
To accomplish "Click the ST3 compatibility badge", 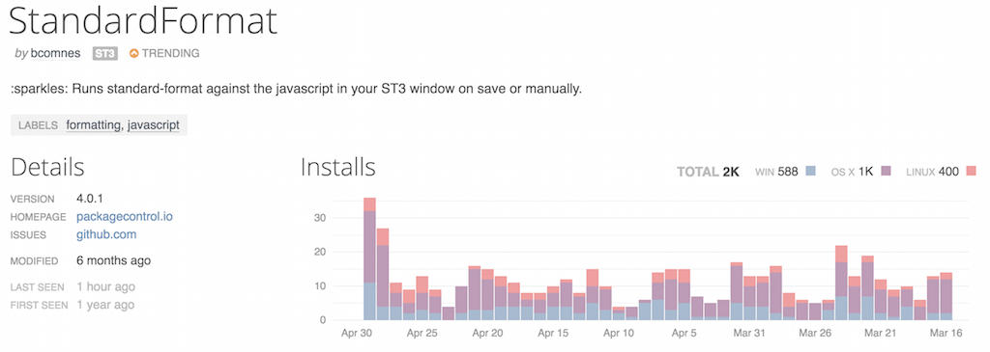I will tap(105, 54).
